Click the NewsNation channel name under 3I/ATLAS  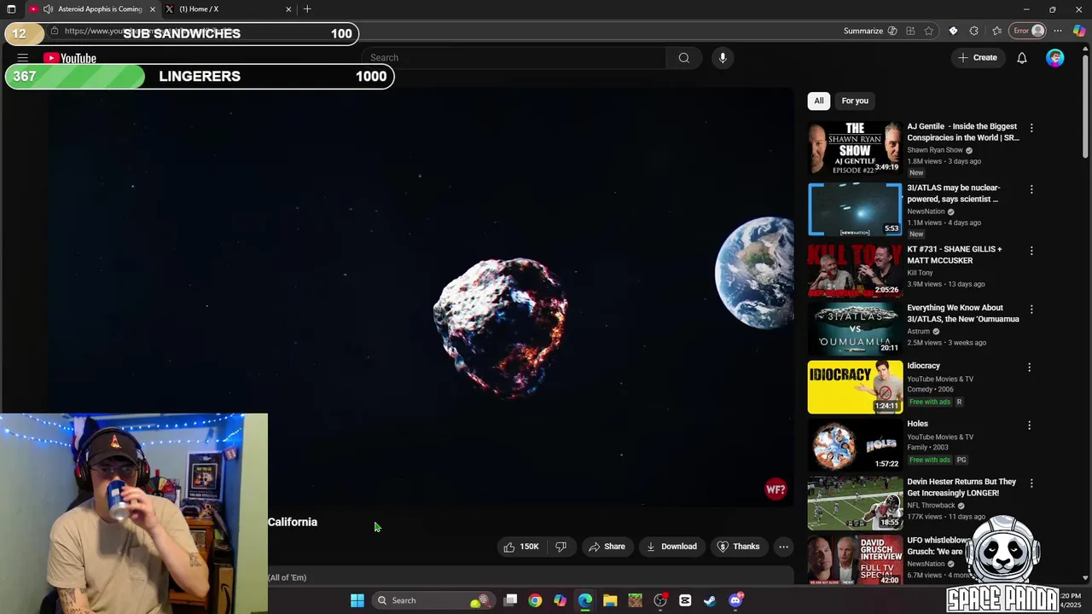[x=926, y=211]
